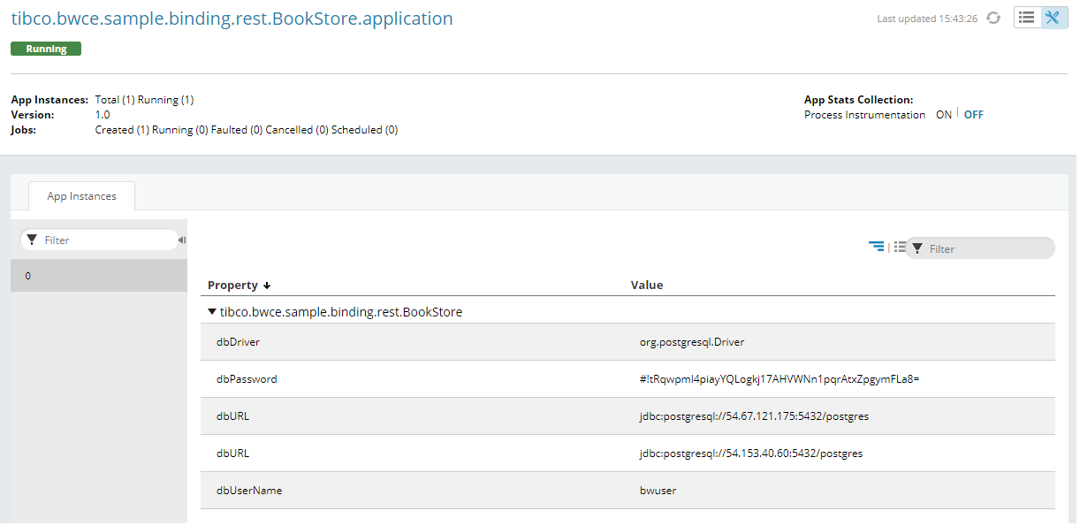This screenshot has width=1080, height=526.
Task: Select the dbDriver property row
Action: point(627,342)
